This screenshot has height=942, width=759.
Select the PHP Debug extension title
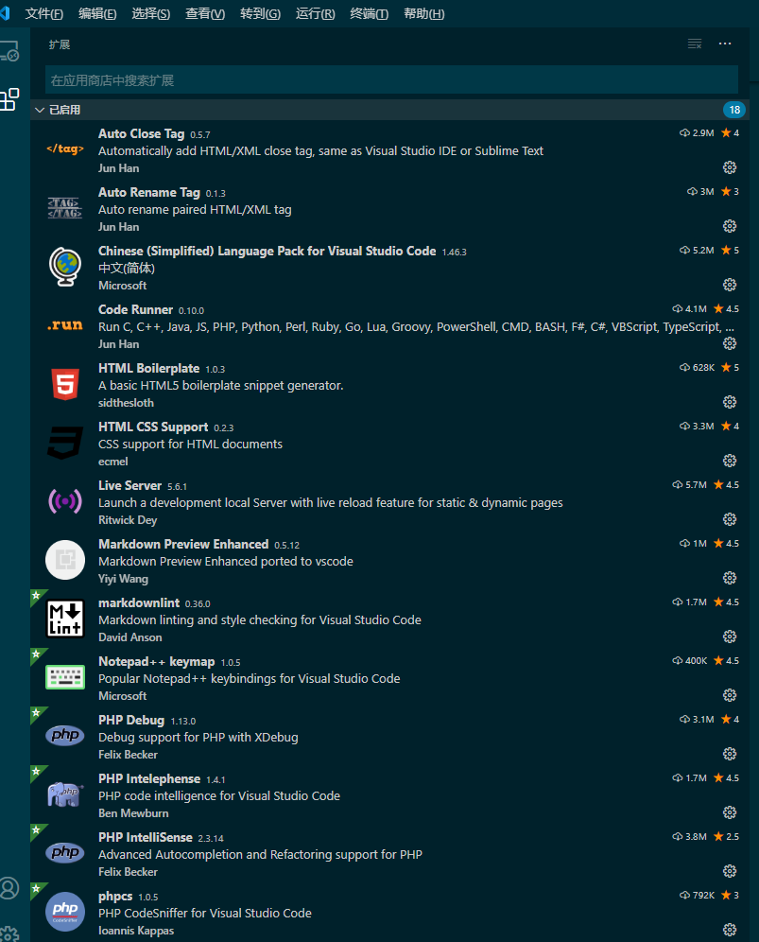click(131, 721)
